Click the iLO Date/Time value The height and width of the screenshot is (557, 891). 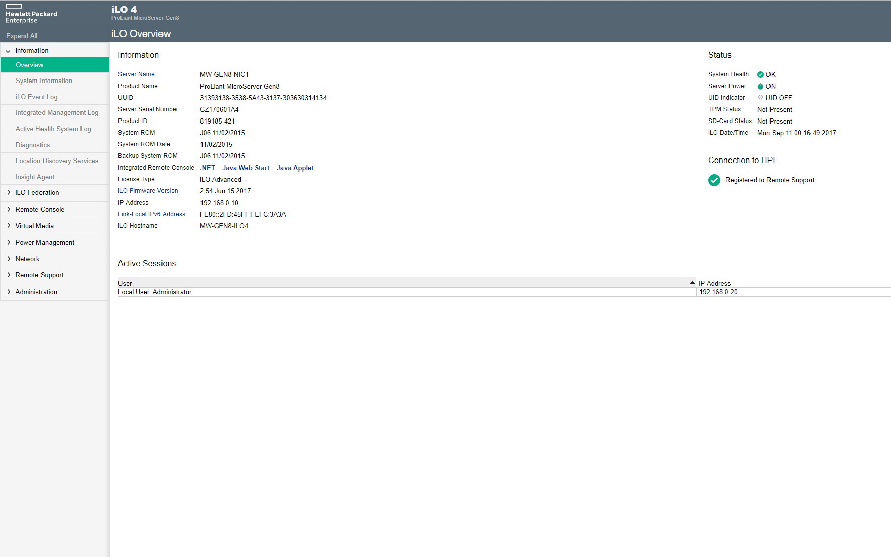pos(796,133)
